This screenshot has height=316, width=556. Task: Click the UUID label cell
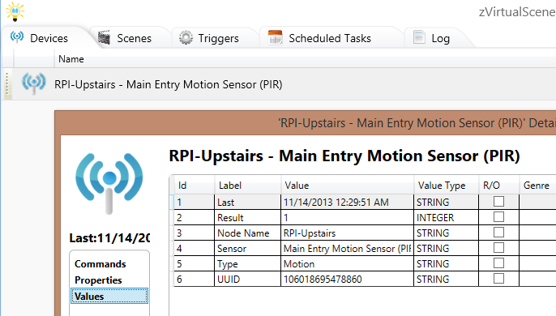(x=247, y=279)
